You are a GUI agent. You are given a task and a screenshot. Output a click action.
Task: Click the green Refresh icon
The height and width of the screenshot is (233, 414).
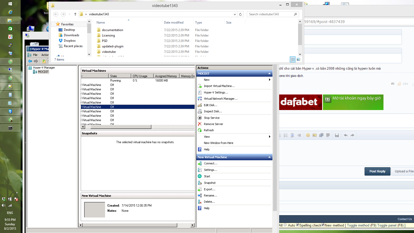[200, 130]
